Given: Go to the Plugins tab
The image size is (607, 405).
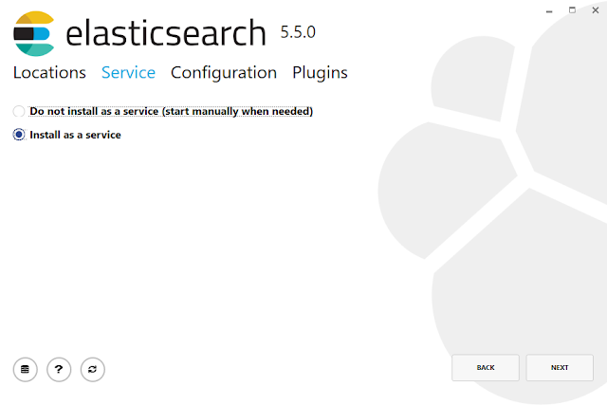Looking at the screenshot, I should [320, 73].
